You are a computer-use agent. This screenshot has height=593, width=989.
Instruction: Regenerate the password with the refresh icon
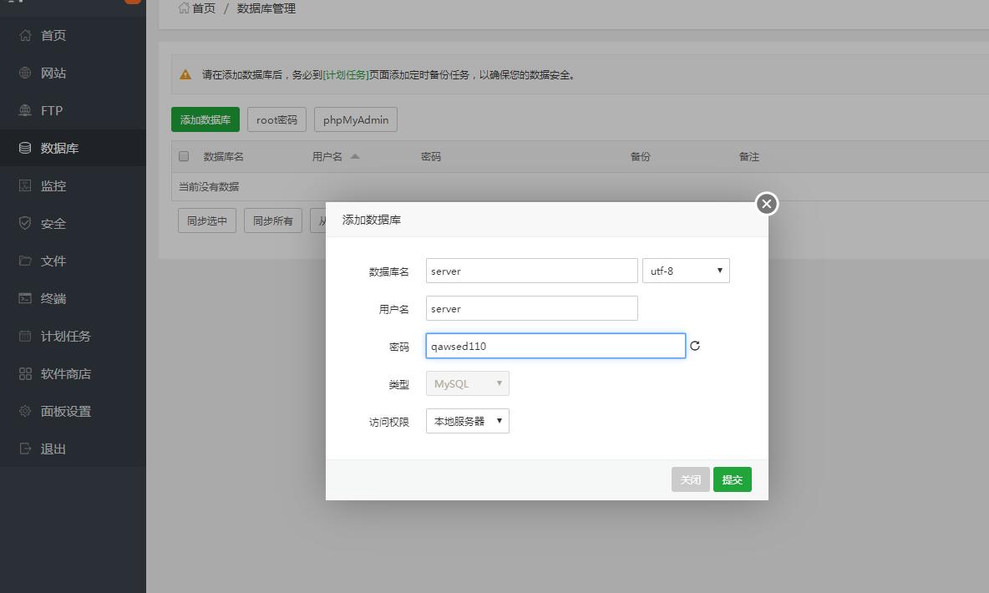pyautogui.click(x=695, y=346)
